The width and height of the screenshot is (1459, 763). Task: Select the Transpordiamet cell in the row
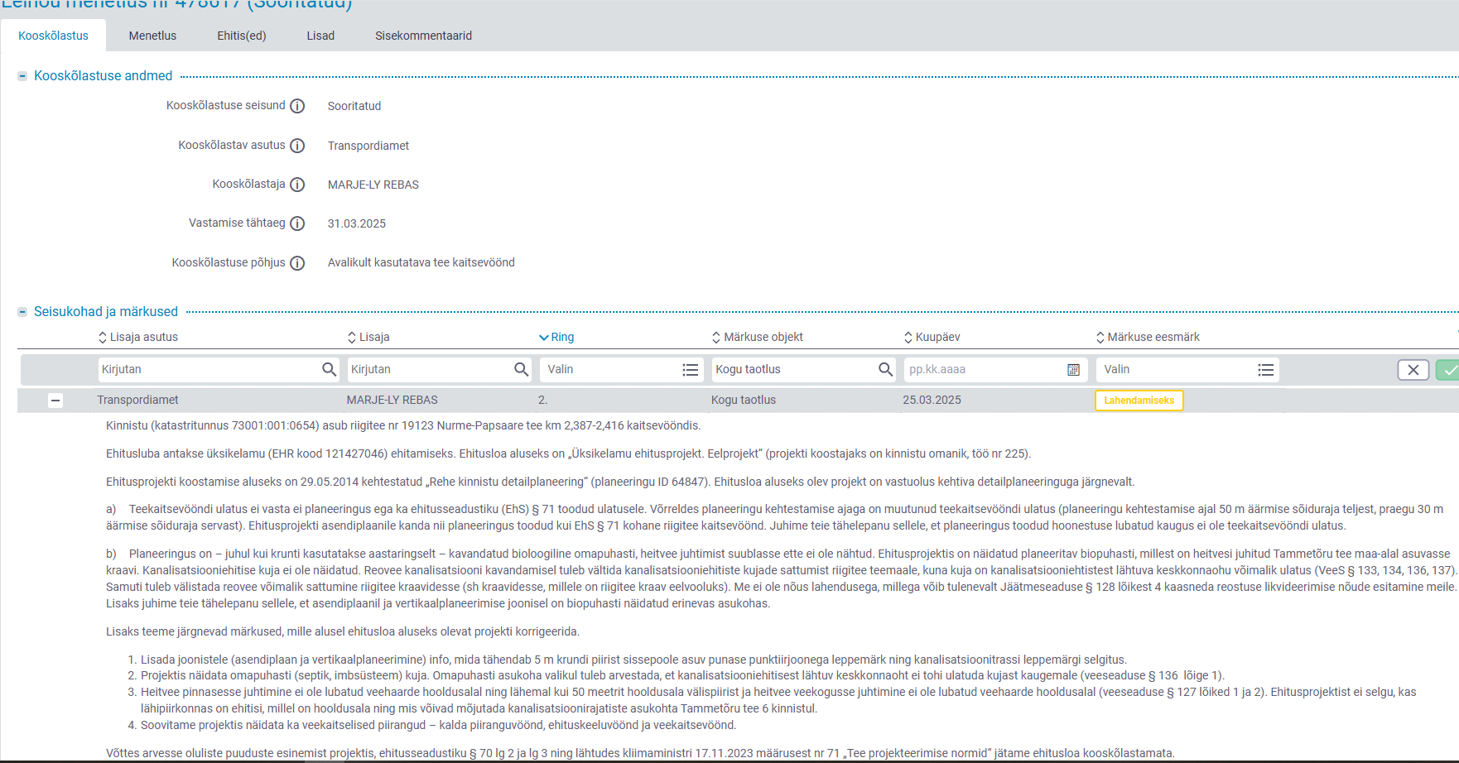[x=137, y=400]
